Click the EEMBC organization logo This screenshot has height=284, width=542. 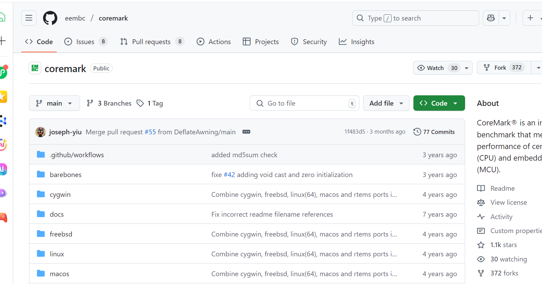pyautogui.click(x=35, y=68)
